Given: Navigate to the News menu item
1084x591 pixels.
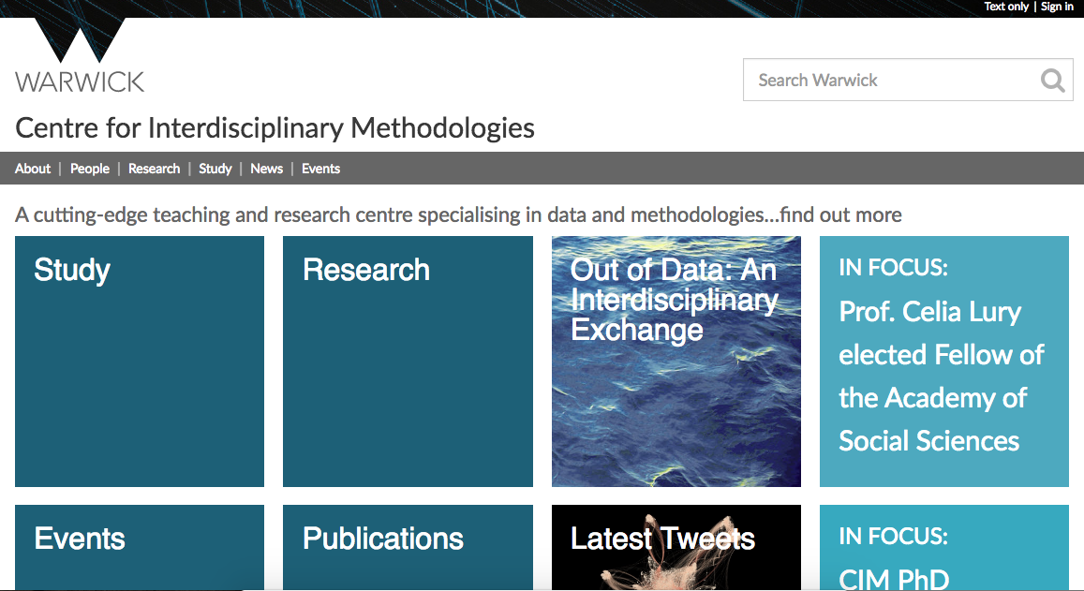Looking at the screenshot, I should pyautogui.click(x=266, y=169).
